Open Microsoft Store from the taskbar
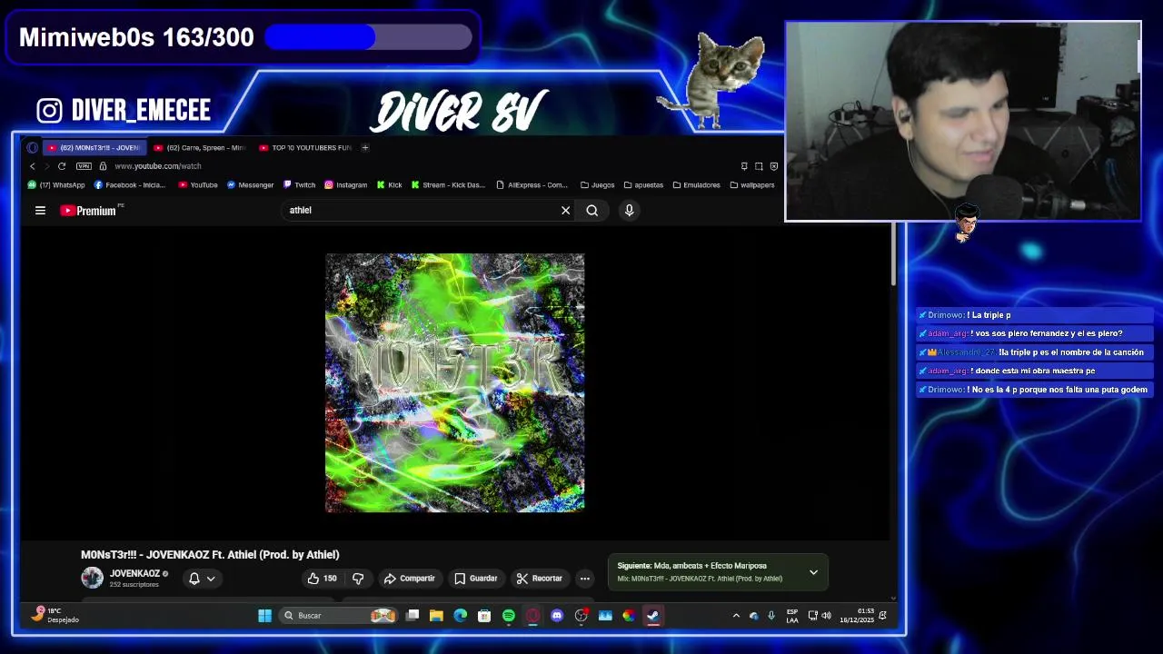The width and height of the screenshot is (1163, 654). point(484,616)
